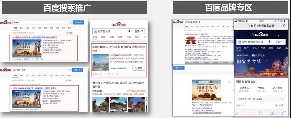The image size is (291, 118).
Task: Open the Safari tabs overview icon
Action: [284, 113]
